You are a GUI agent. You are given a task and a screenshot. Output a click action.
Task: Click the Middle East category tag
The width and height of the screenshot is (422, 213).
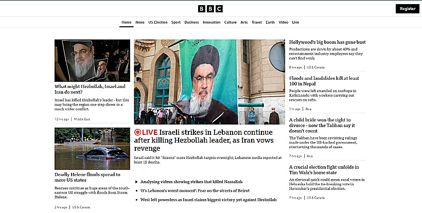[x=82, y=119]
